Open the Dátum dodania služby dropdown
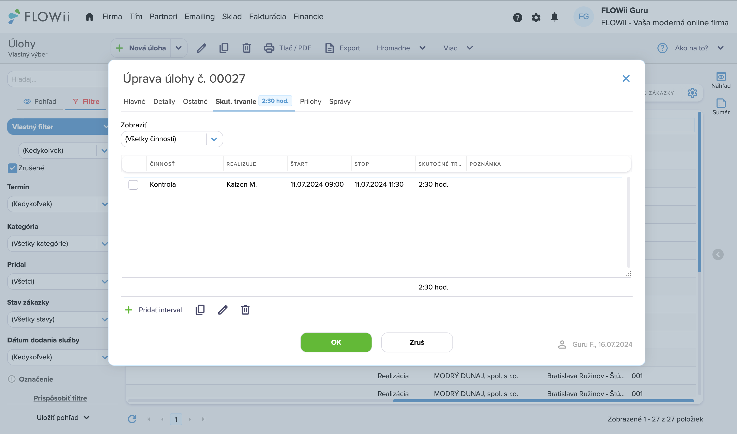737x434 pixels. click(x=58, y=357)
